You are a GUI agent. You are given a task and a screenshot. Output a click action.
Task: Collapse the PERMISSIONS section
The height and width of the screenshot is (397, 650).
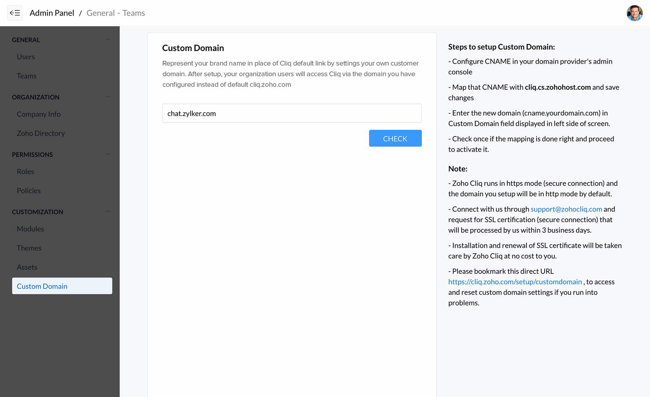[x=108, y=154]
